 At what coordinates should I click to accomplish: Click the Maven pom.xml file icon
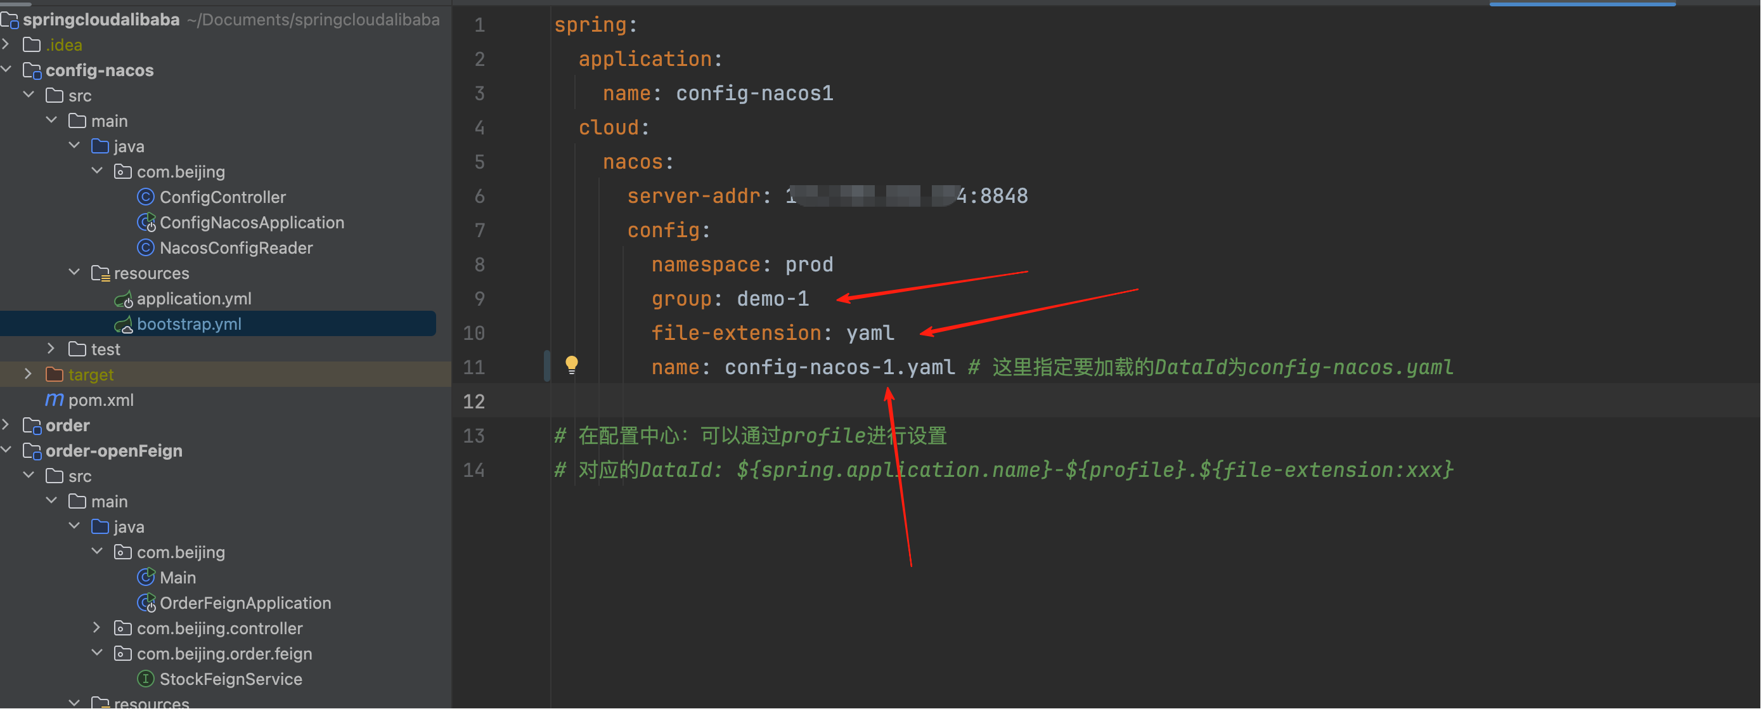pos(54,400)
